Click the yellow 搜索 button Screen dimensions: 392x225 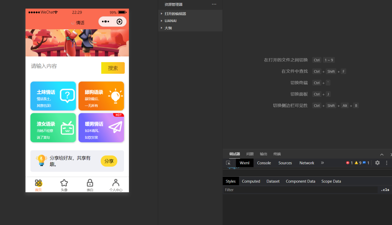coord(113,68)
